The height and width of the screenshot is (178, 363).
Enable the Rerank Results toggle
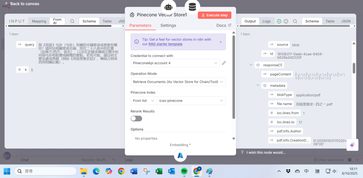click(136, 119)
